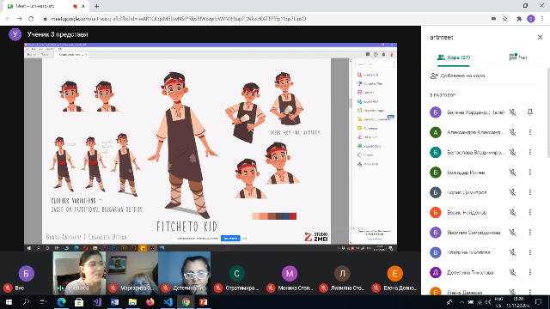Launch Firefox from the taskbar

coord(150,301)
